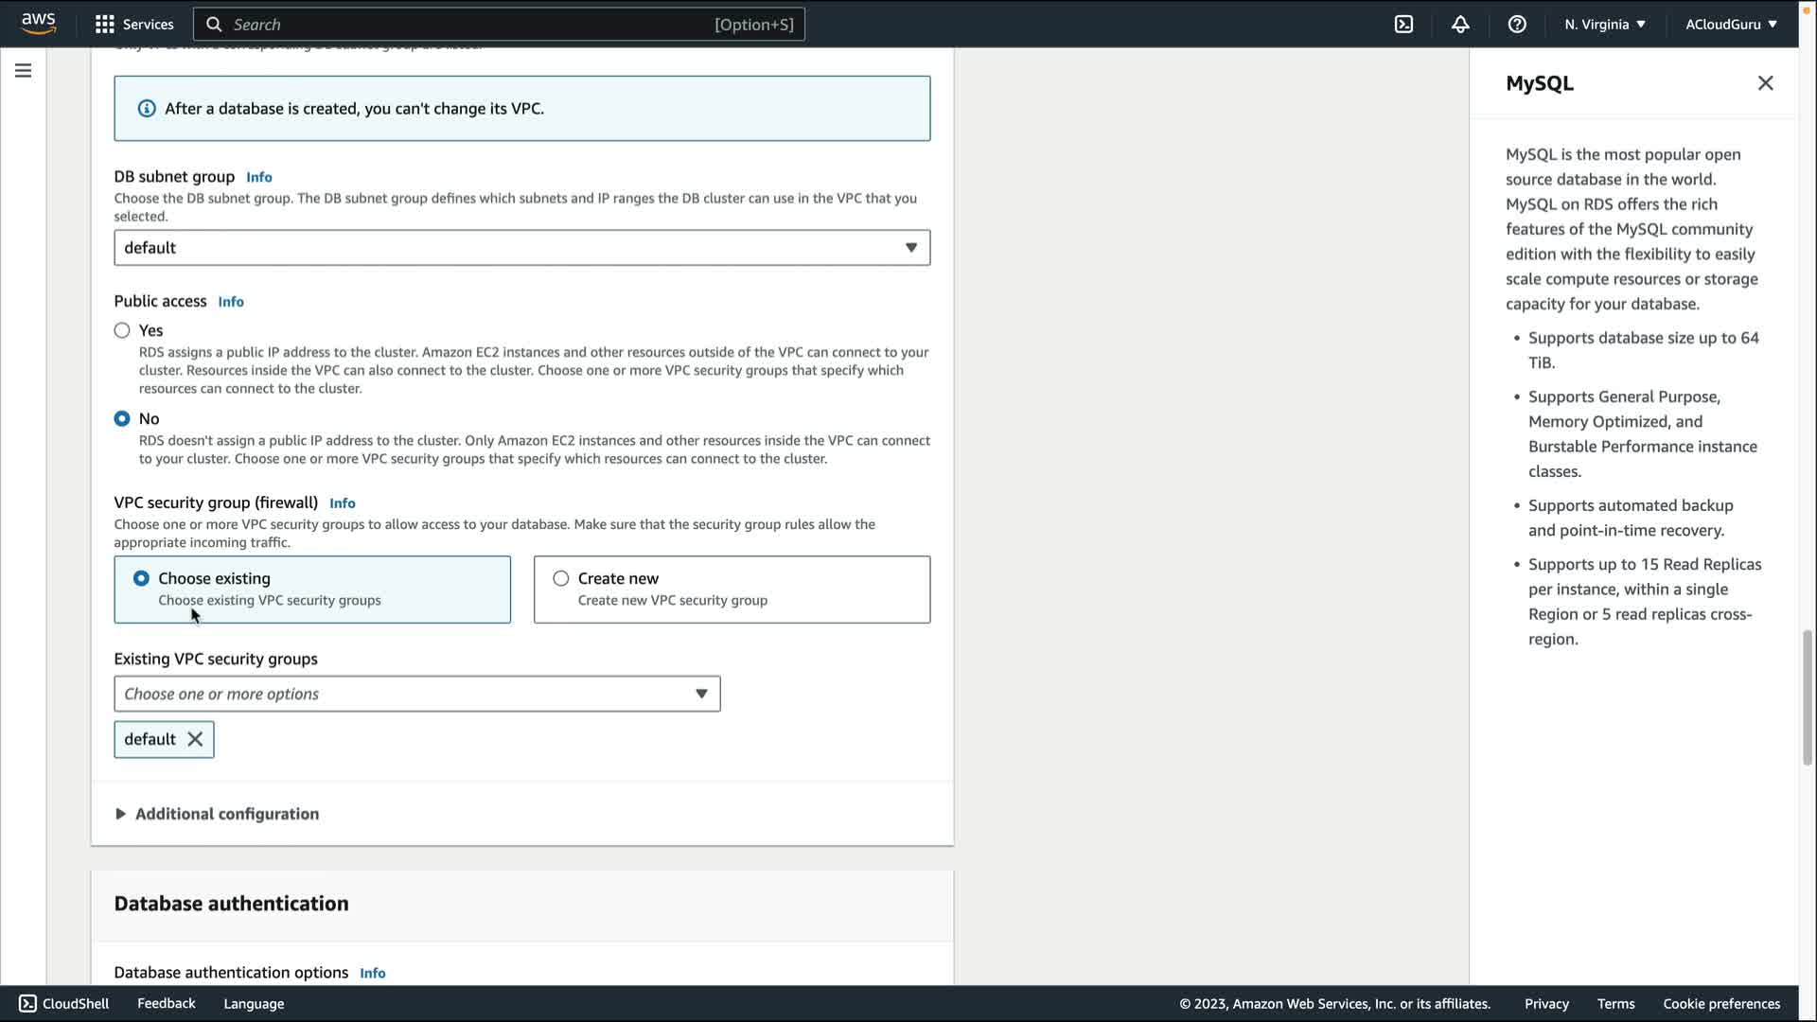Choose the Create new security group option
This screenshot has width=1817, height=1022.
pyautogui.click(x=561, y=578)
